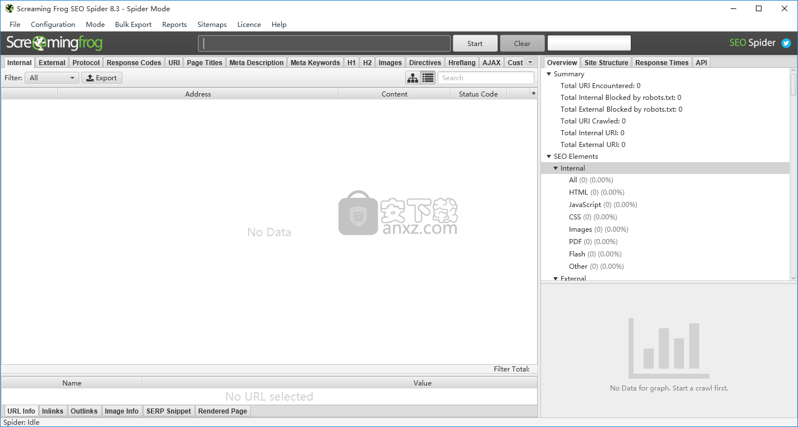Collapse the SEO Elements section
798x427 pixels.
point(549,157)
